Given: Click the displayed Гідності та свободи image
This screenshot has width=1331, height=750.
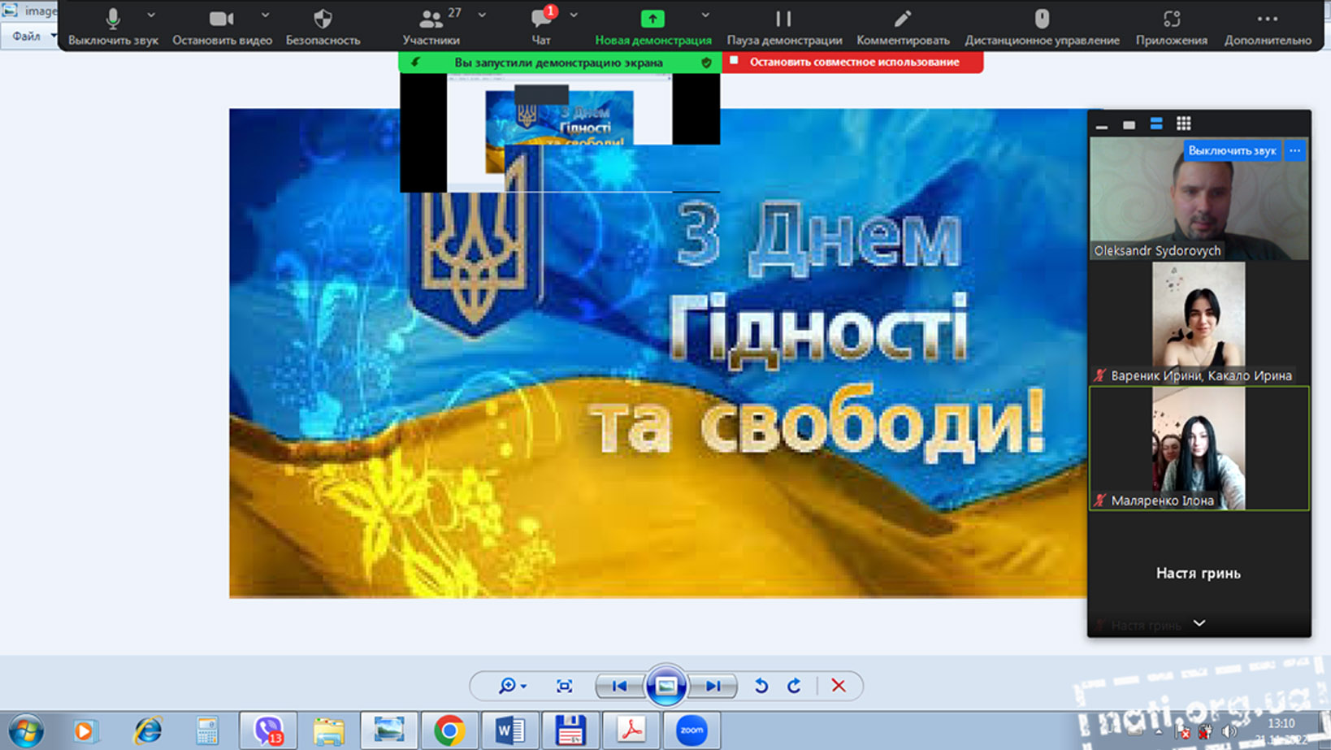Looking at the screenshot, I should coord(658,353).
